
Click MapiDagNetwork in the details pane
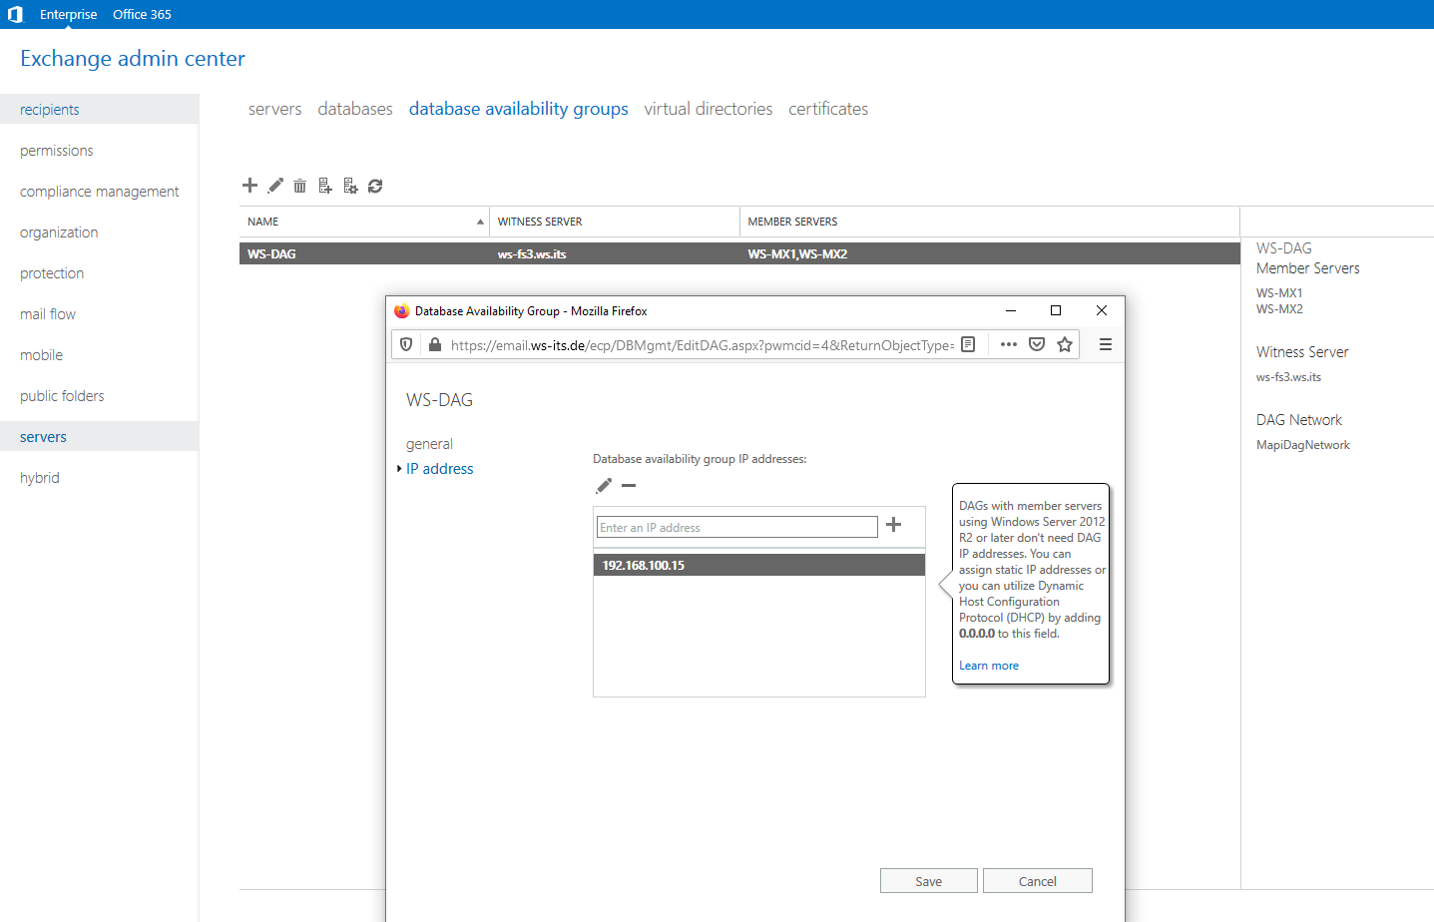tap(1303, 445)
